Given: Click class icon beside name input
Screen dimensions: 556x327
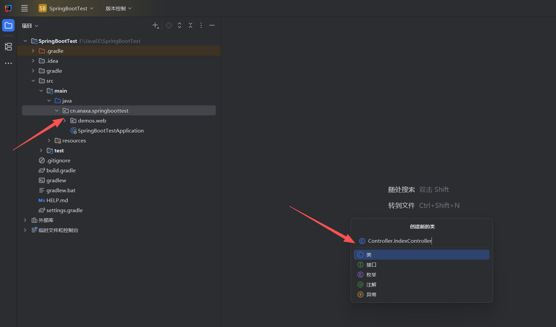Looking at the screenshot, I should pos(362,241).
